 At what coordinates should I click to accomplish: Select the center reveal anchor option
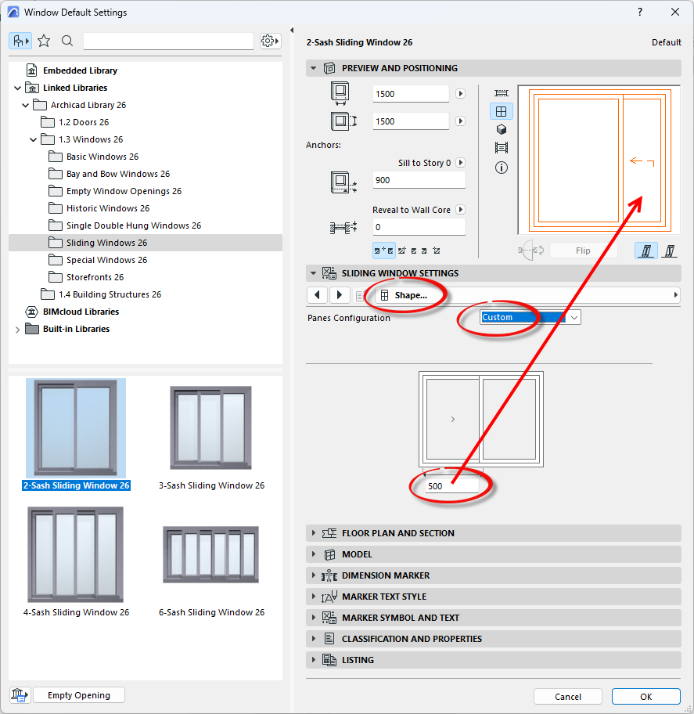click(x=383, y=251)
